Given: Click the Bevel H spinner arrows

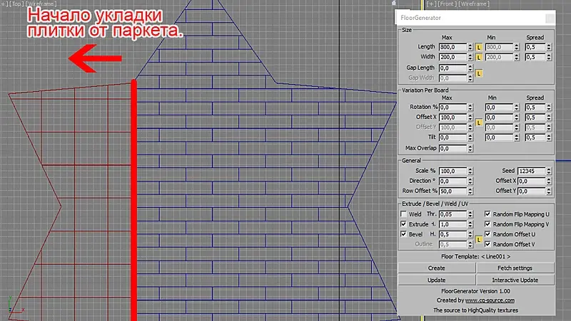Looking at the screenshot, I should [x=470, y=235].
